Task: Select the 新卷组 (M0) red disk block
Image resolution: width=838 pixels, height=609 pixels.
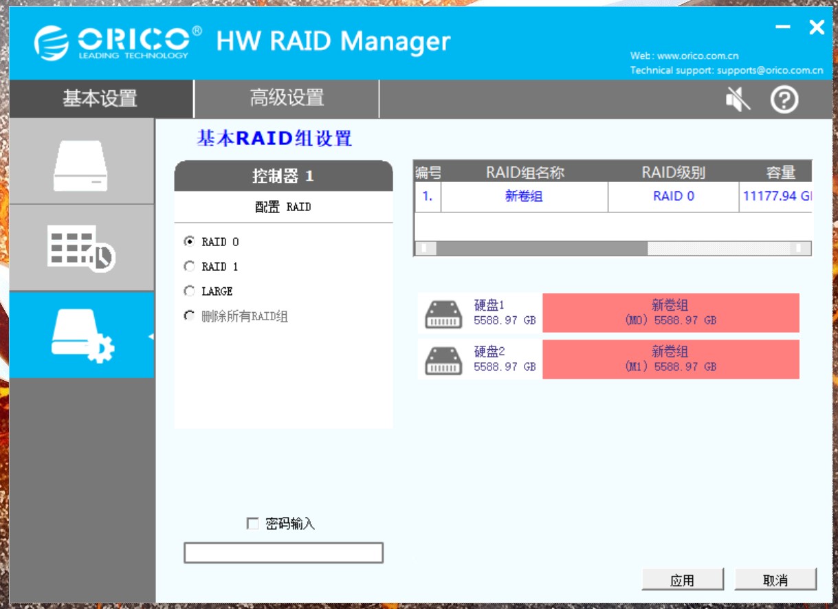Action: [671, 313]
